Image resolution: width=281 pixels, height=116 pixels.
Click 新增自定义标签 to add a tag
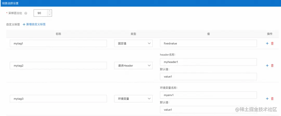click(x=34, y=24)
